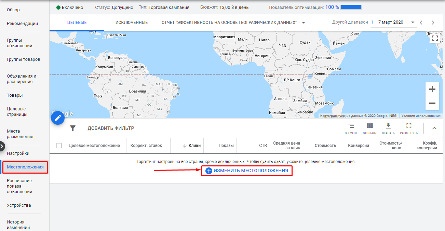Switch to the Исключенные tab
This screenshot has width=445, height=231.
click(x=132, y=23)
